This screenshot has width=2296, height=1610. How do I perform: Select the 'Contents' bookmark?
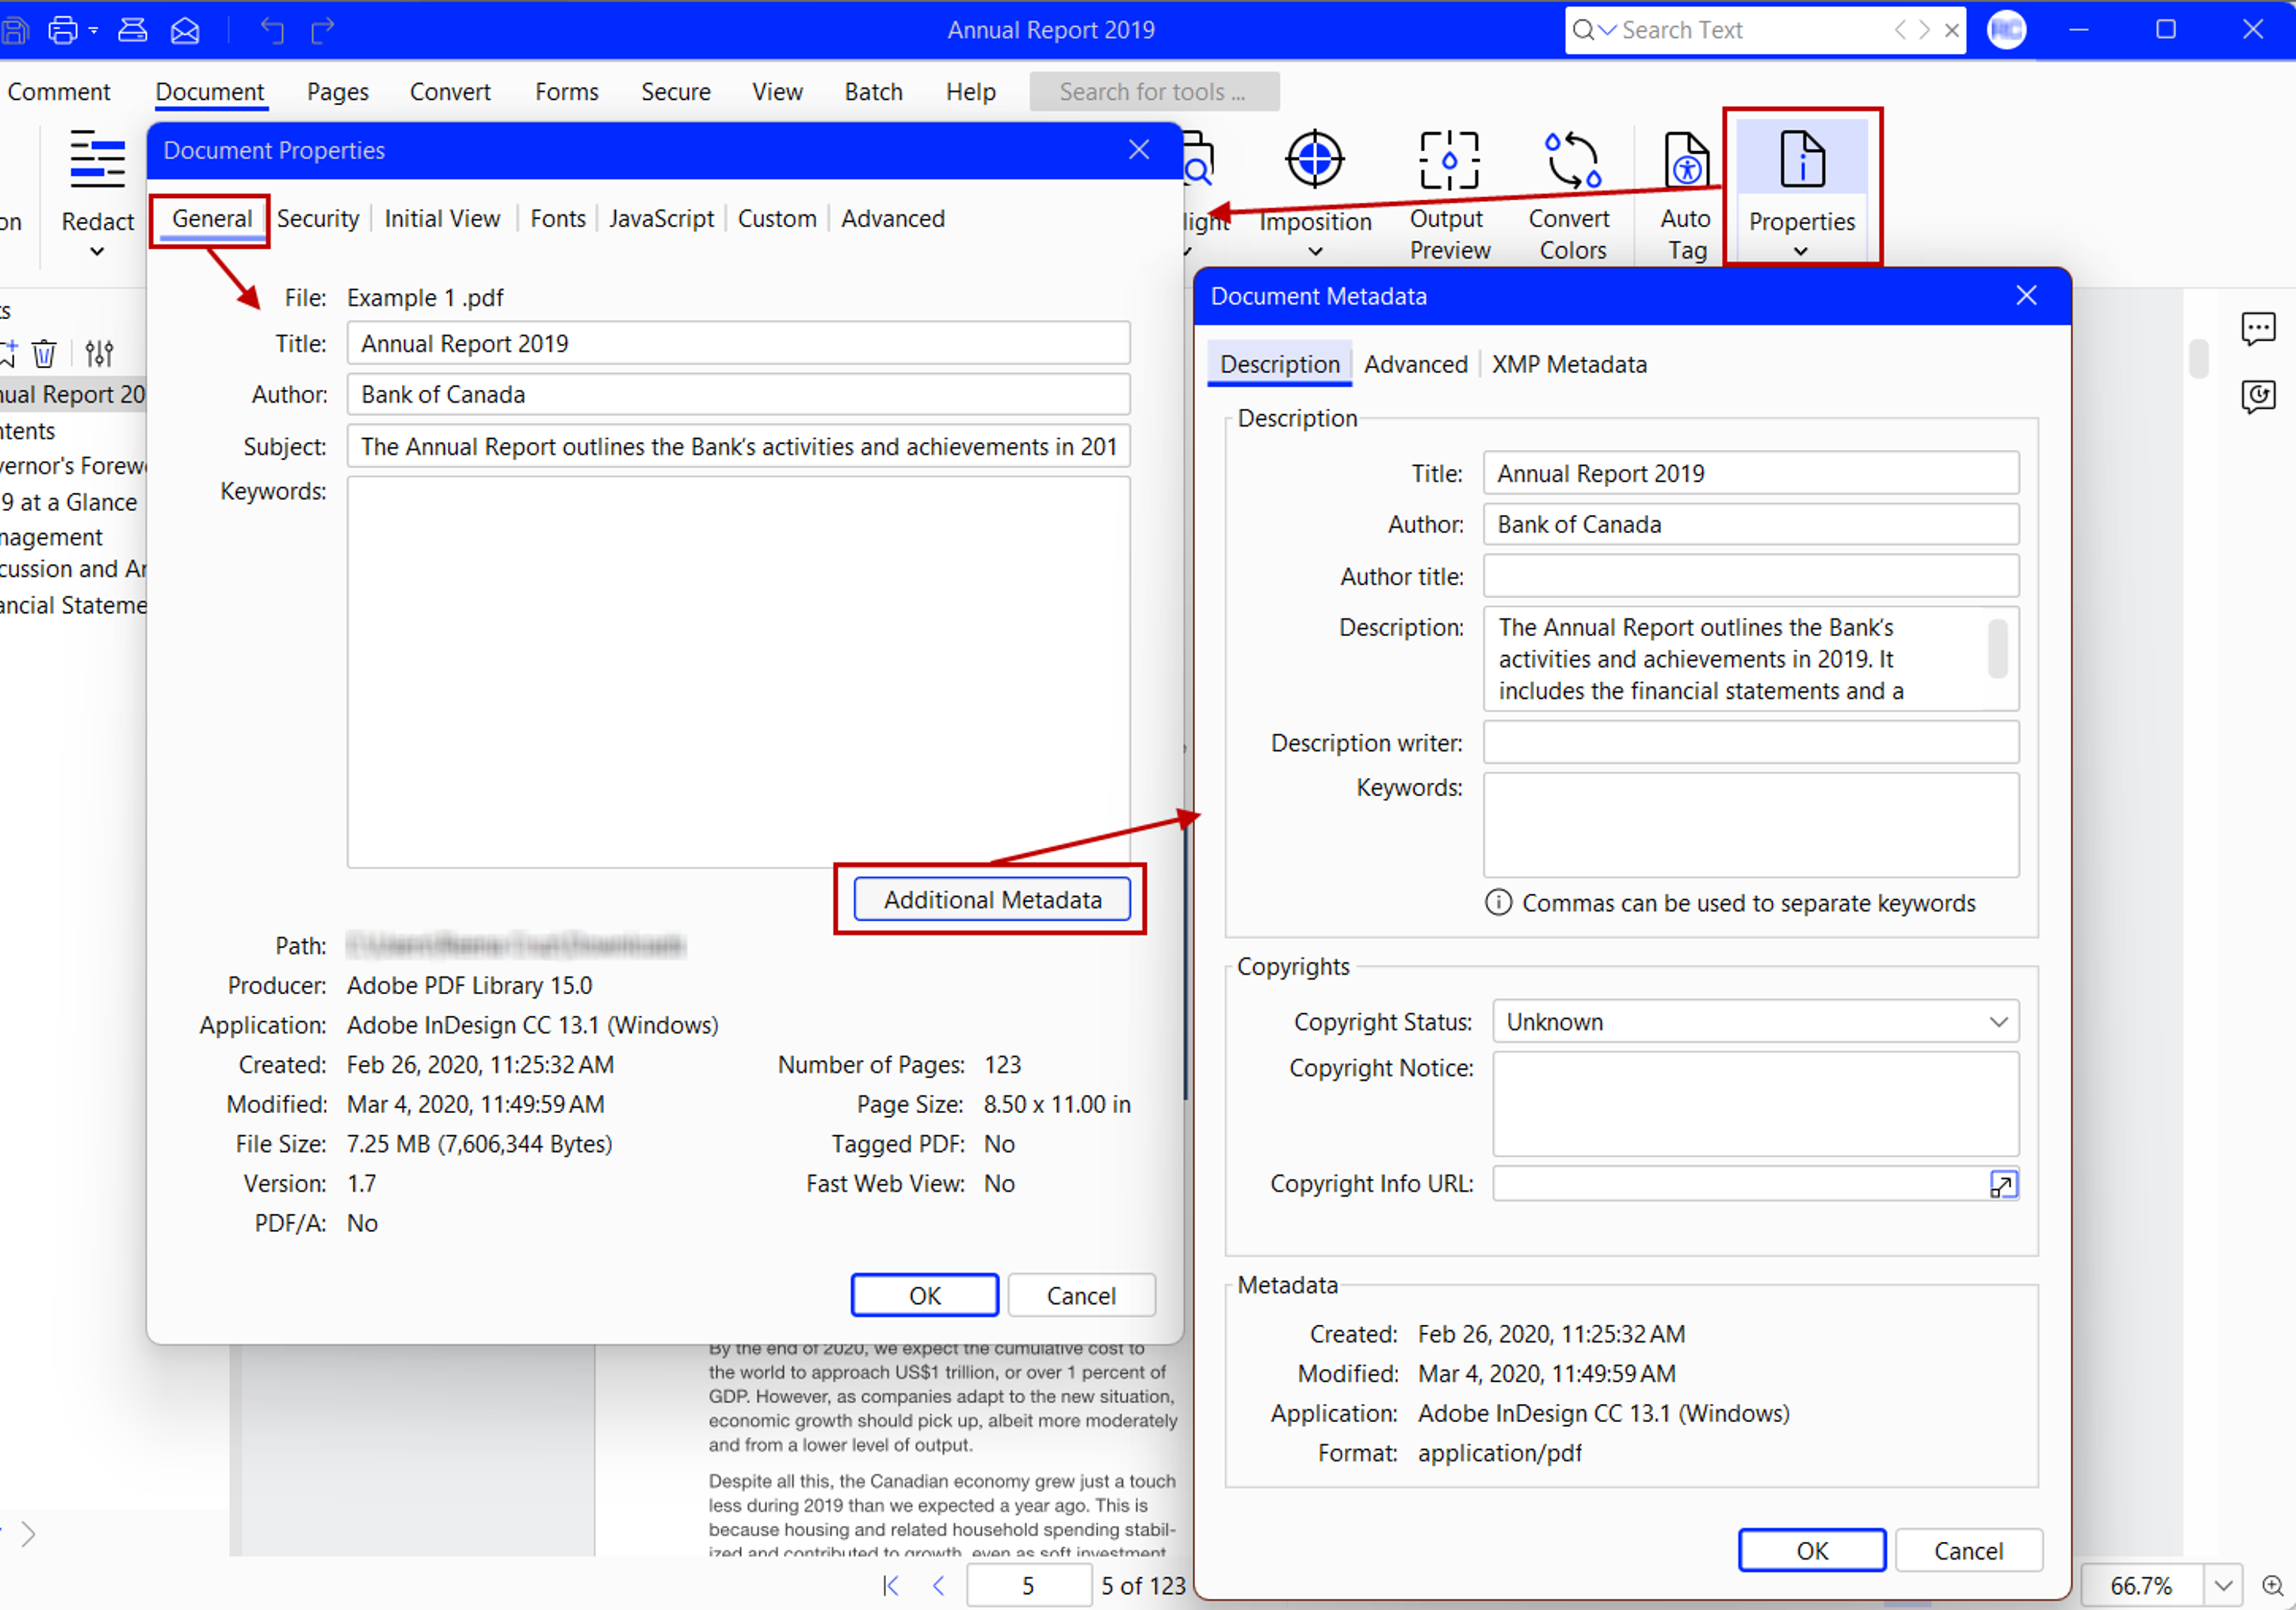pos(28,431)
